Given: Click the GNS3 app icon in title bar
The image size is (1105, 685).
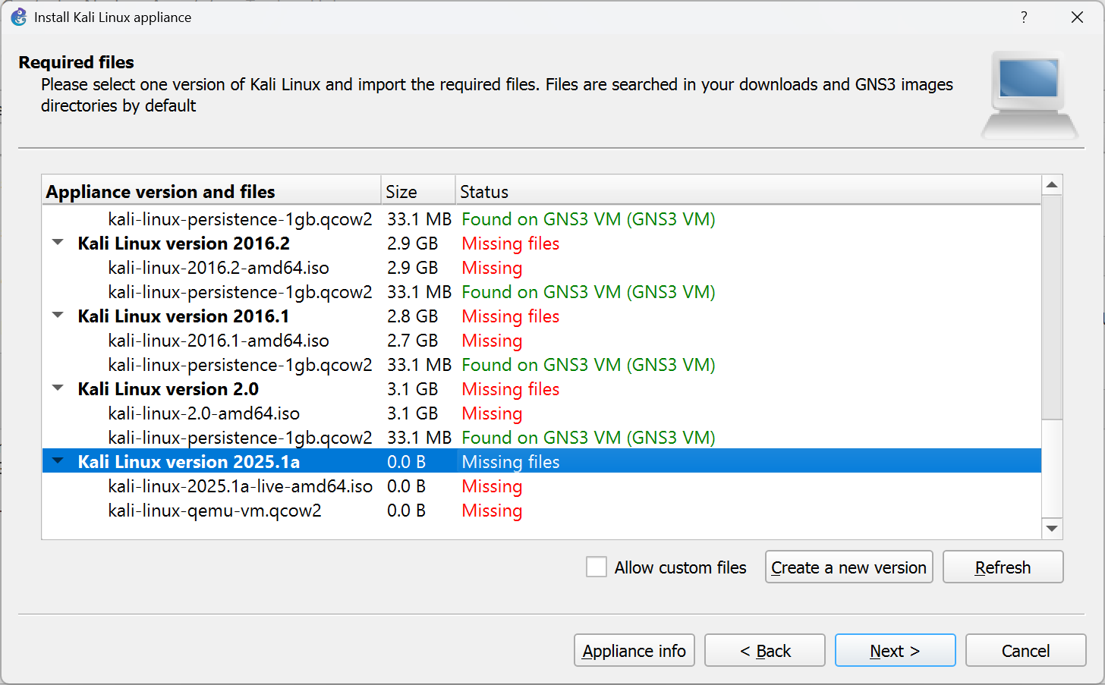Looking at the screenshot, I should [x=19, y=17].
